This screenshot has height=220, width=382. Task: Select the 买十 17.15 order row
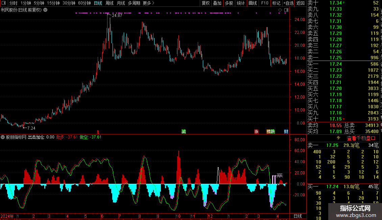click(343, 119)
